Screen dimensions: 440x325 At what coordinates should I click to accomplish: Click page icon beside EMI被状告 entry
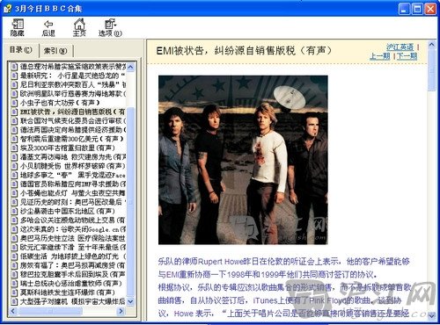tap(14, 112)
